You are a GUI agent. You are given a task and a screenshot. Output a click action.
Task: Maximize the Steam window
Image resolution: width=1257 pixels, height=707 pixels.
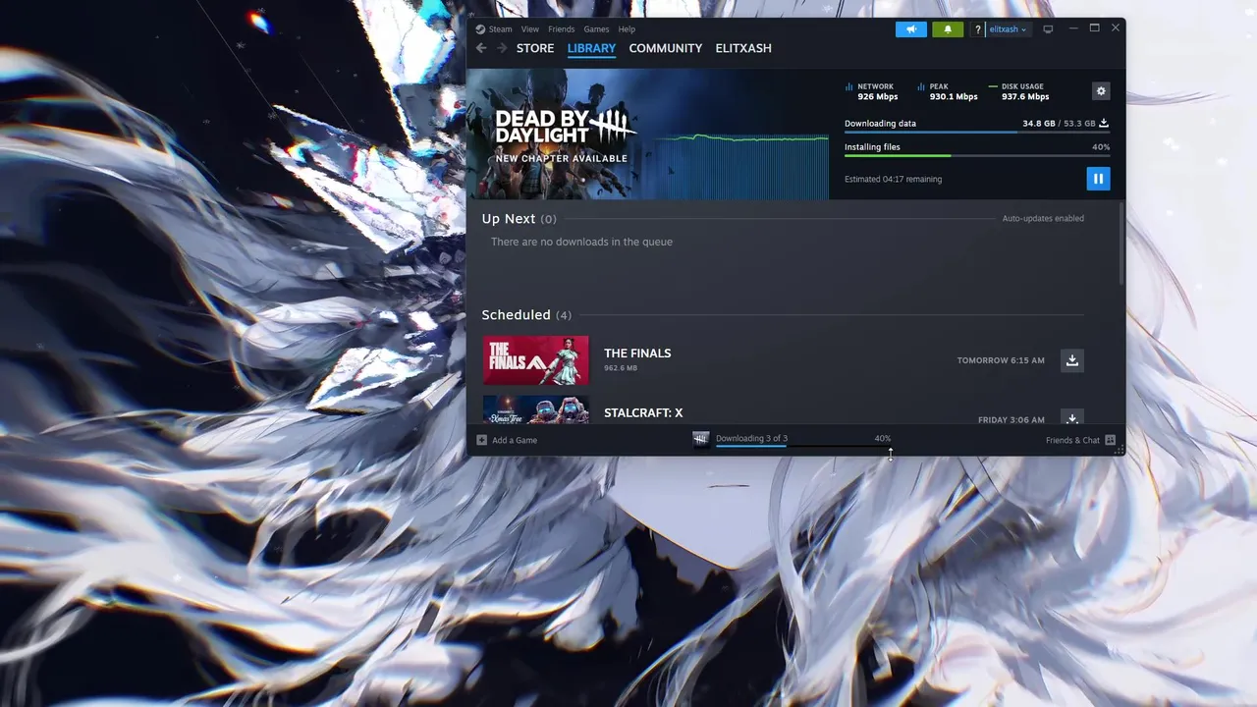tap(1094, 28)
